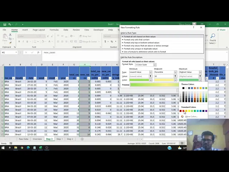Image resolution: width=229 pixels, height=172 pixels.
Task: Click the Borders icon in Font group
Action: [35, 42]
